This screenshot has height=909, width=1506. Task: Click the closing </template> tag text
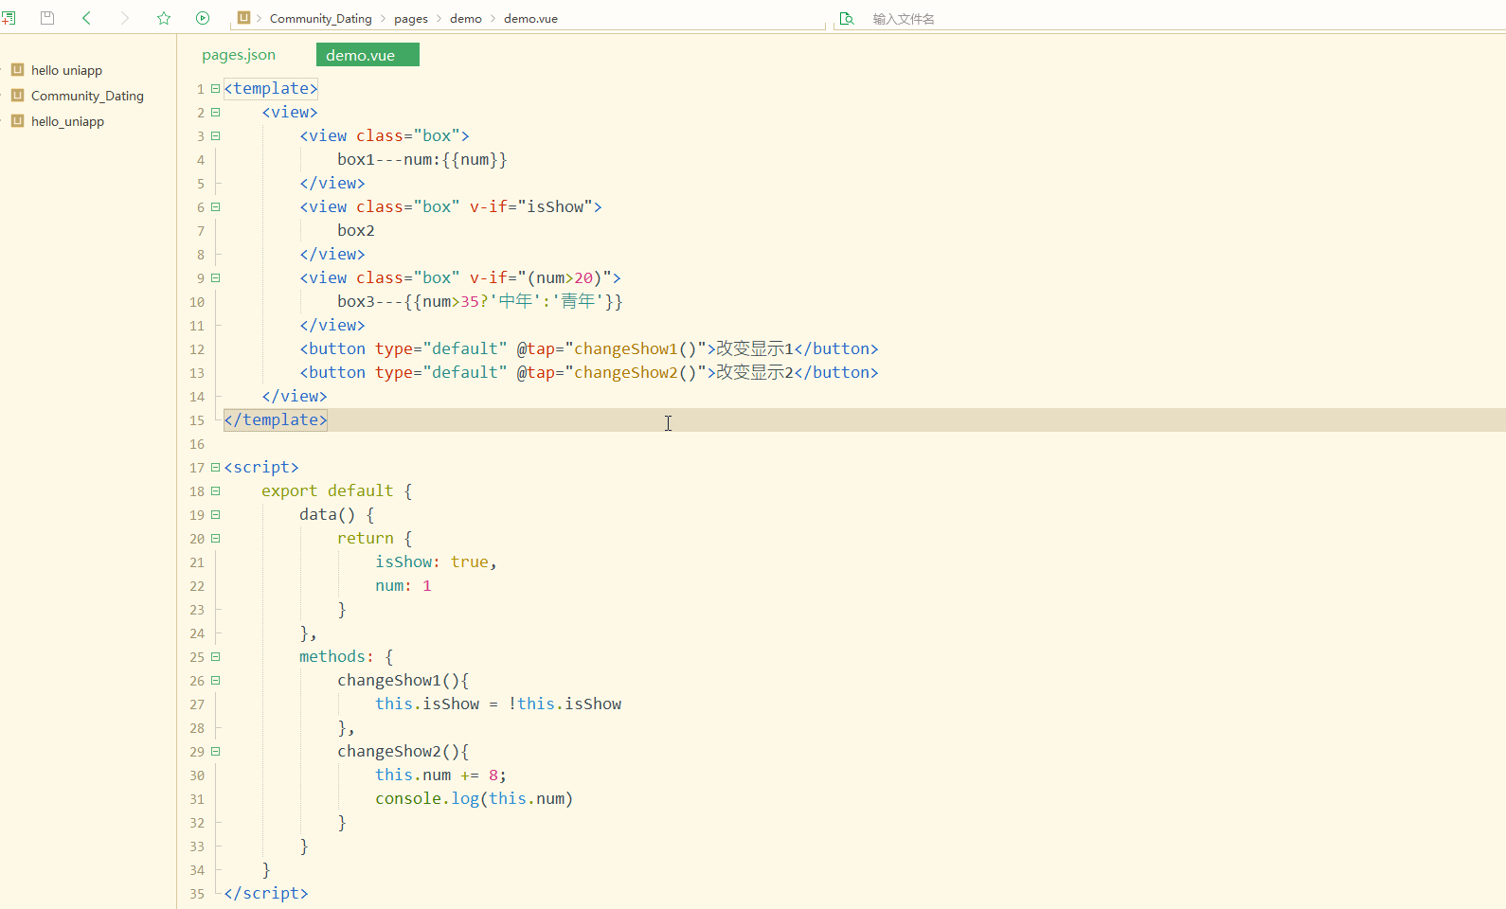tap(276, 419)
